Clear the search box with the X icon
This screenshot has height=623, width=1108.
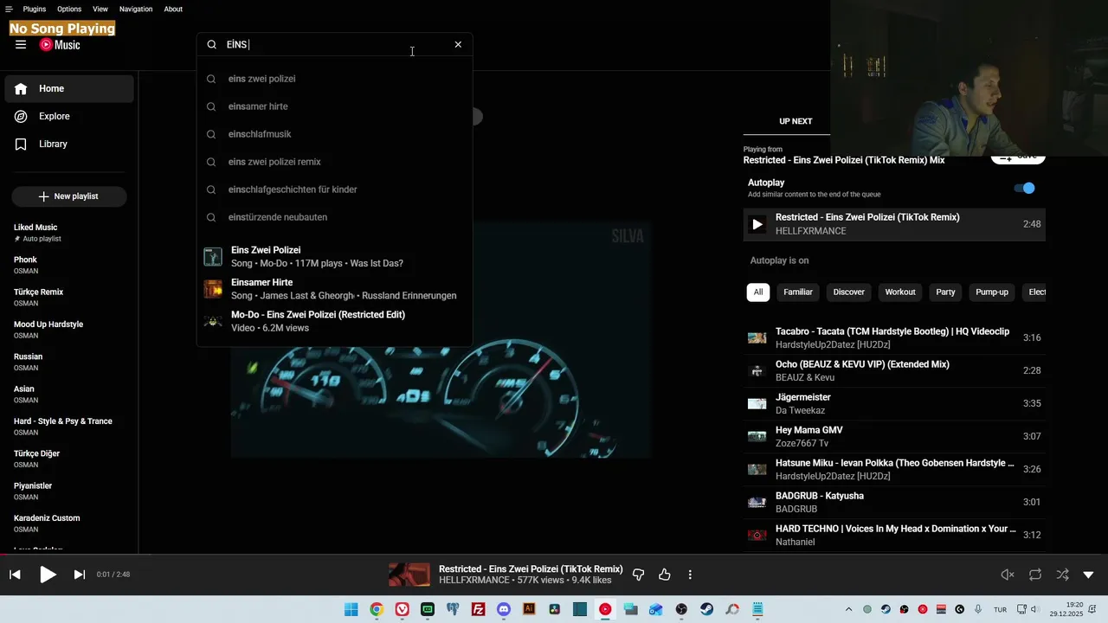[458, 45]
